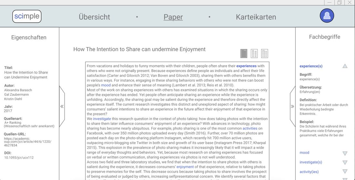Viewport: 355px width, 180px height.
Task: Open investigate(s) term in Fachbegriffe list
Action: click(310, 162)
